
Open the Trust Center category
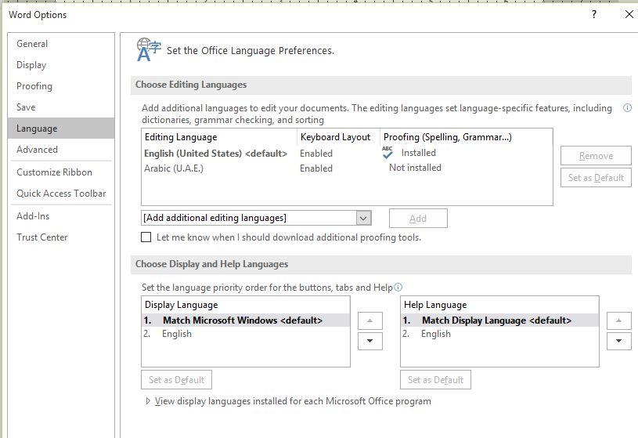pyautogui.click(x=42, y=237)
